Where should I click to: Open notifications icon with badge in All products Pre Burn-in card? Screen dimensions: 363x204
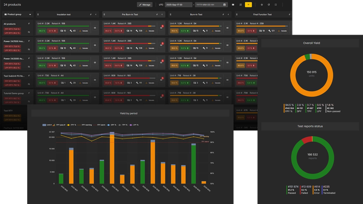click(162, 27)
